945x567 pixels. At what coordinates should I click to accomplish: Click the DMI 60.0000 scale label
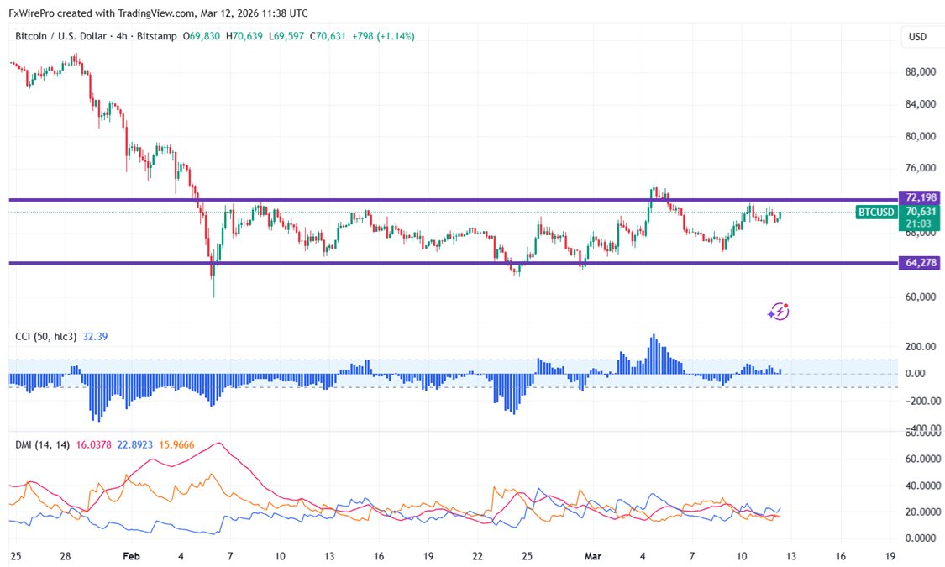[923, 459]
